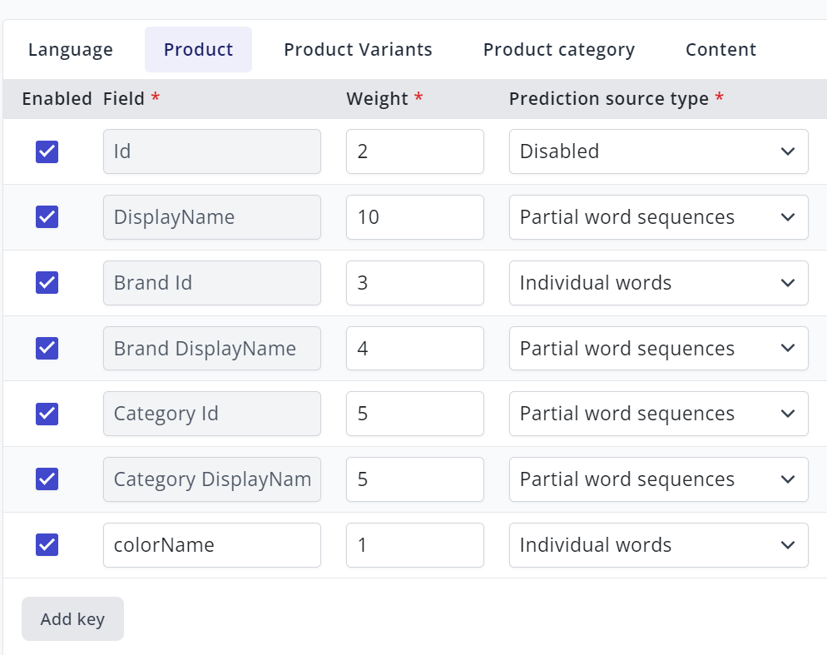Open the Product Variants tab
827x655 pixels.
coord(358,49)
